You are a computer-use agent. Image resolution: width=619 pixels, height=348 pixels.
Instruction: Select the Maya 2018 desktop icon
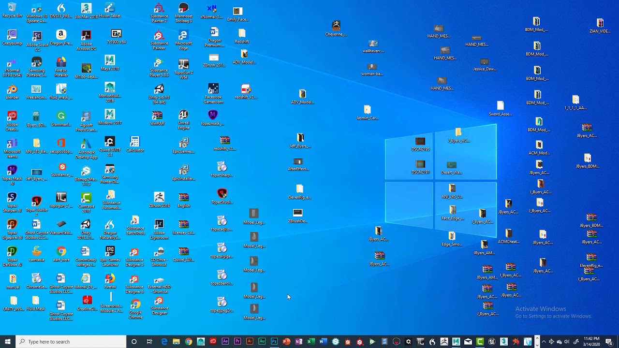click(110, 63)
